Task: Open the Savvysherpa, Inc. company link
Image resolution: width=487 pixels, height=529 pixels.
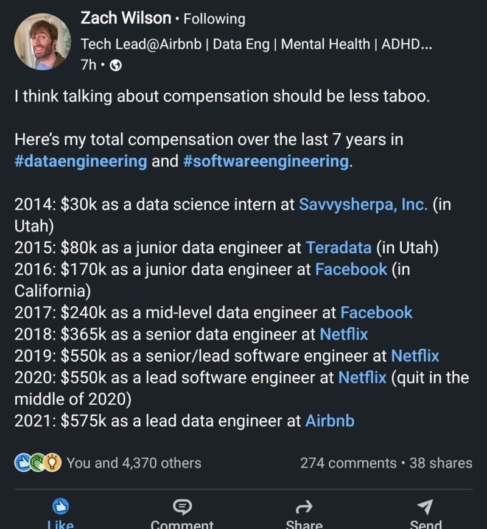Action: (363, 205)
